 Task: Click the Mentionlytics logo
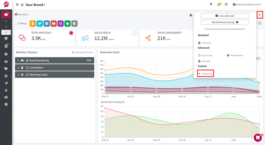coord(6,5)
